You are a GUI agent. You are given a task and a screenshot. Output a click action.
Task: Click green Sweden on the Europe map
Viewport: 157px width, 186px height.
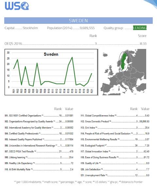[124, 62]
